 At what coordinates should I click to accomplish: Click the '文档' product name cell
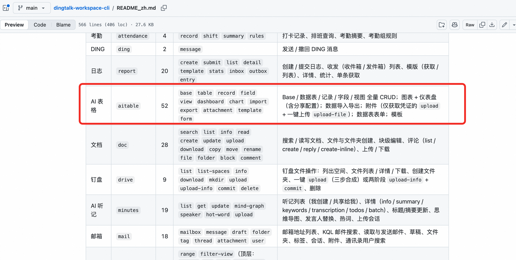point(96,145)
